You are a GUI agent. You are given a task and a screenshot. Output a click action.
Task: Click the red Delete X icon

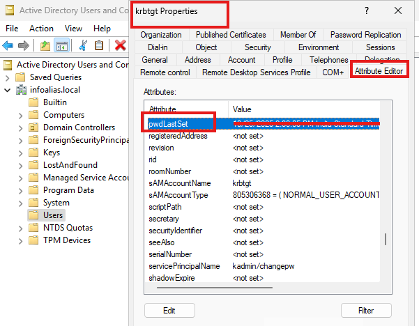(120, 45)
